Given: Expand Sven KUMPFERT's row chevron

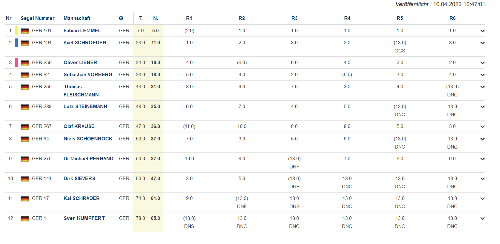Looking at the screenshot, I should (482, 219).
